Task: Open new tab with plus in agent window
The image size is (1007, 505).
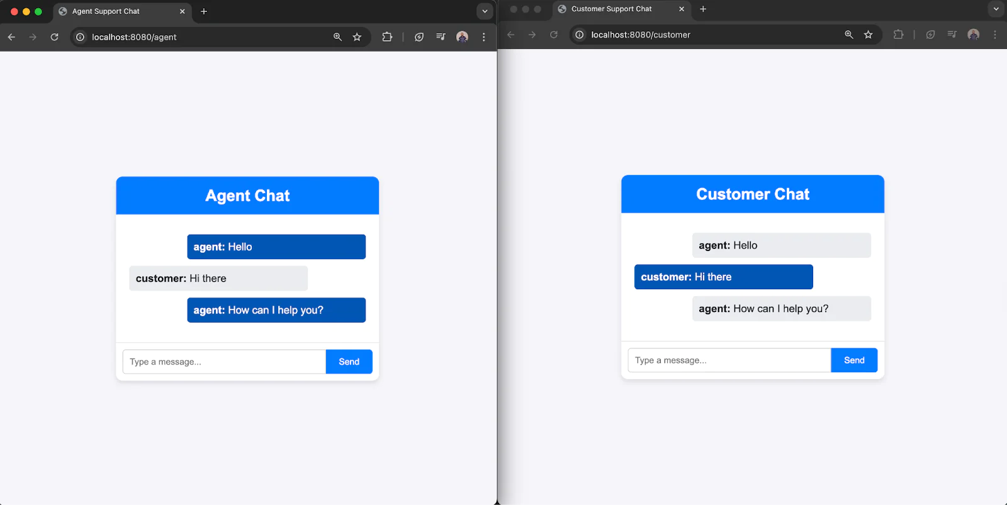Action: (204, 11)
